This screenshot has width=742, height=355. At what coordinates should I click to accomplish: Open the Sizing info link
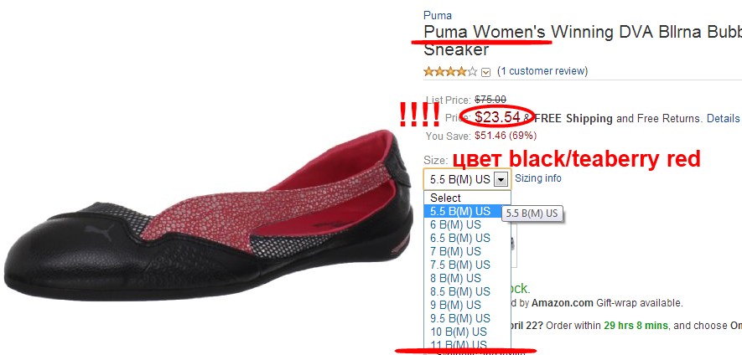coord(538,178)
